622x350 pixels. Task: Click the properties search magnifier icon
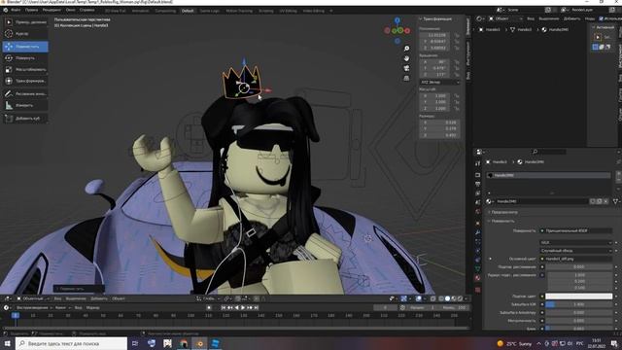(x=535, y=152)
